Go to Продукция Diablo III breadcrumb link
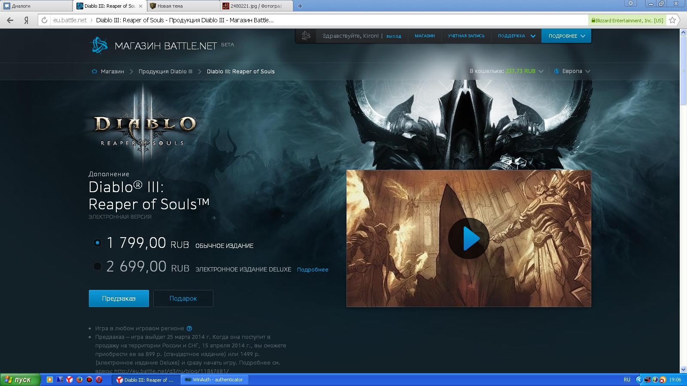The height and width of the screenshot is (386, 687). point(165,72)
